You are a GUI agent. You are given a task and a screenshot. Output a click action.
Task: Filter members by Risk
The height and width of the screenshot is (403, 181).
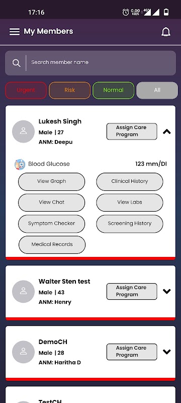[70, 90]
